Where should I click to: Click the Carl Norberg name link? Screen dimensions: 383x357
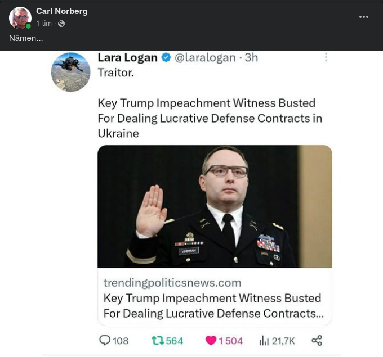[61, 11]
